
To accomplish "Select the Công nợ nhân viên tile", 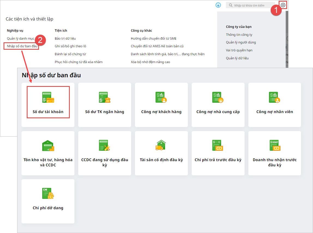I will [x=275, y=105].
